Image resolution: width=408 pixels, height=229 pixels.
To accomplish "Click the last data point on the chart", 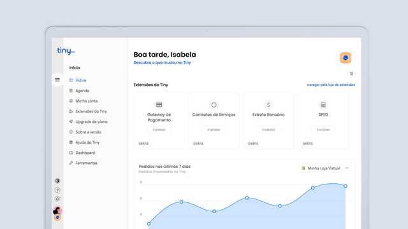I will (346, 186).
